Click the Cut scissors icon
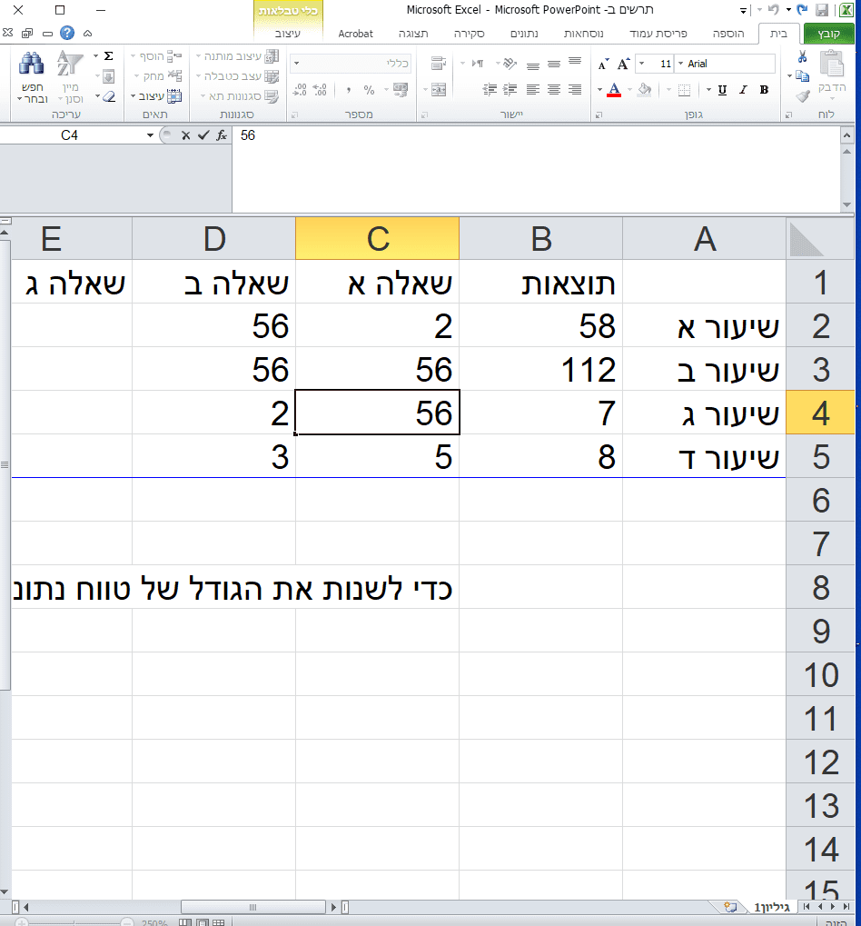 (803, 56)
